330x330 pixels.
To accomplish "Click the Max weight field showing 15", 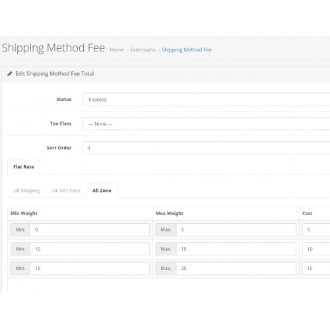I will (236, 249).
